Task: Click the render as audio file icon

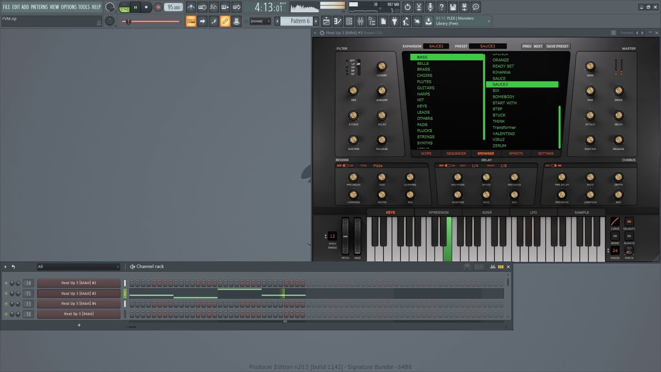Action: tap(464, 7)
